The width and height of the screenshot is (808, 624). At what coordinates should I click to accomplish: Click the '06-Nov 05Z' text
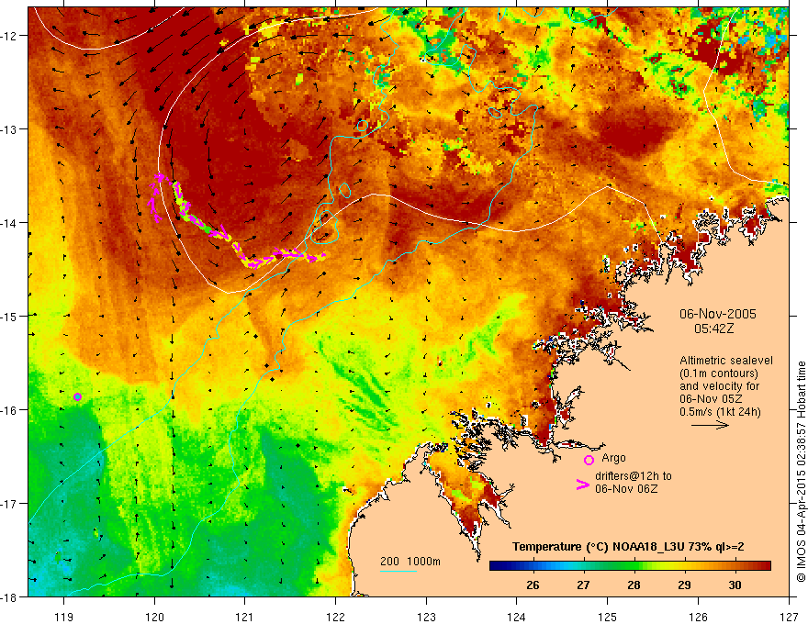[x=711, y=399]
